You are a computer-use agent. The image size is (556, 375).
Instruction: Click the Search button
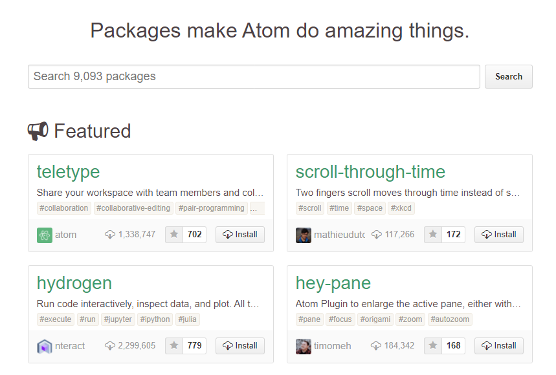[x=509, y=76]
